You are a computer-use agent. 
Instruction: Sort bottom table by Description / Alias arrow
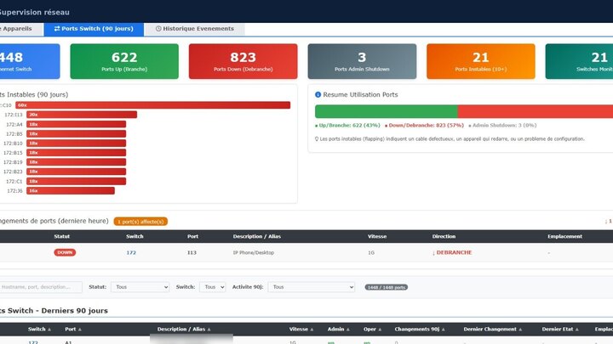click(x=209, y=330)
